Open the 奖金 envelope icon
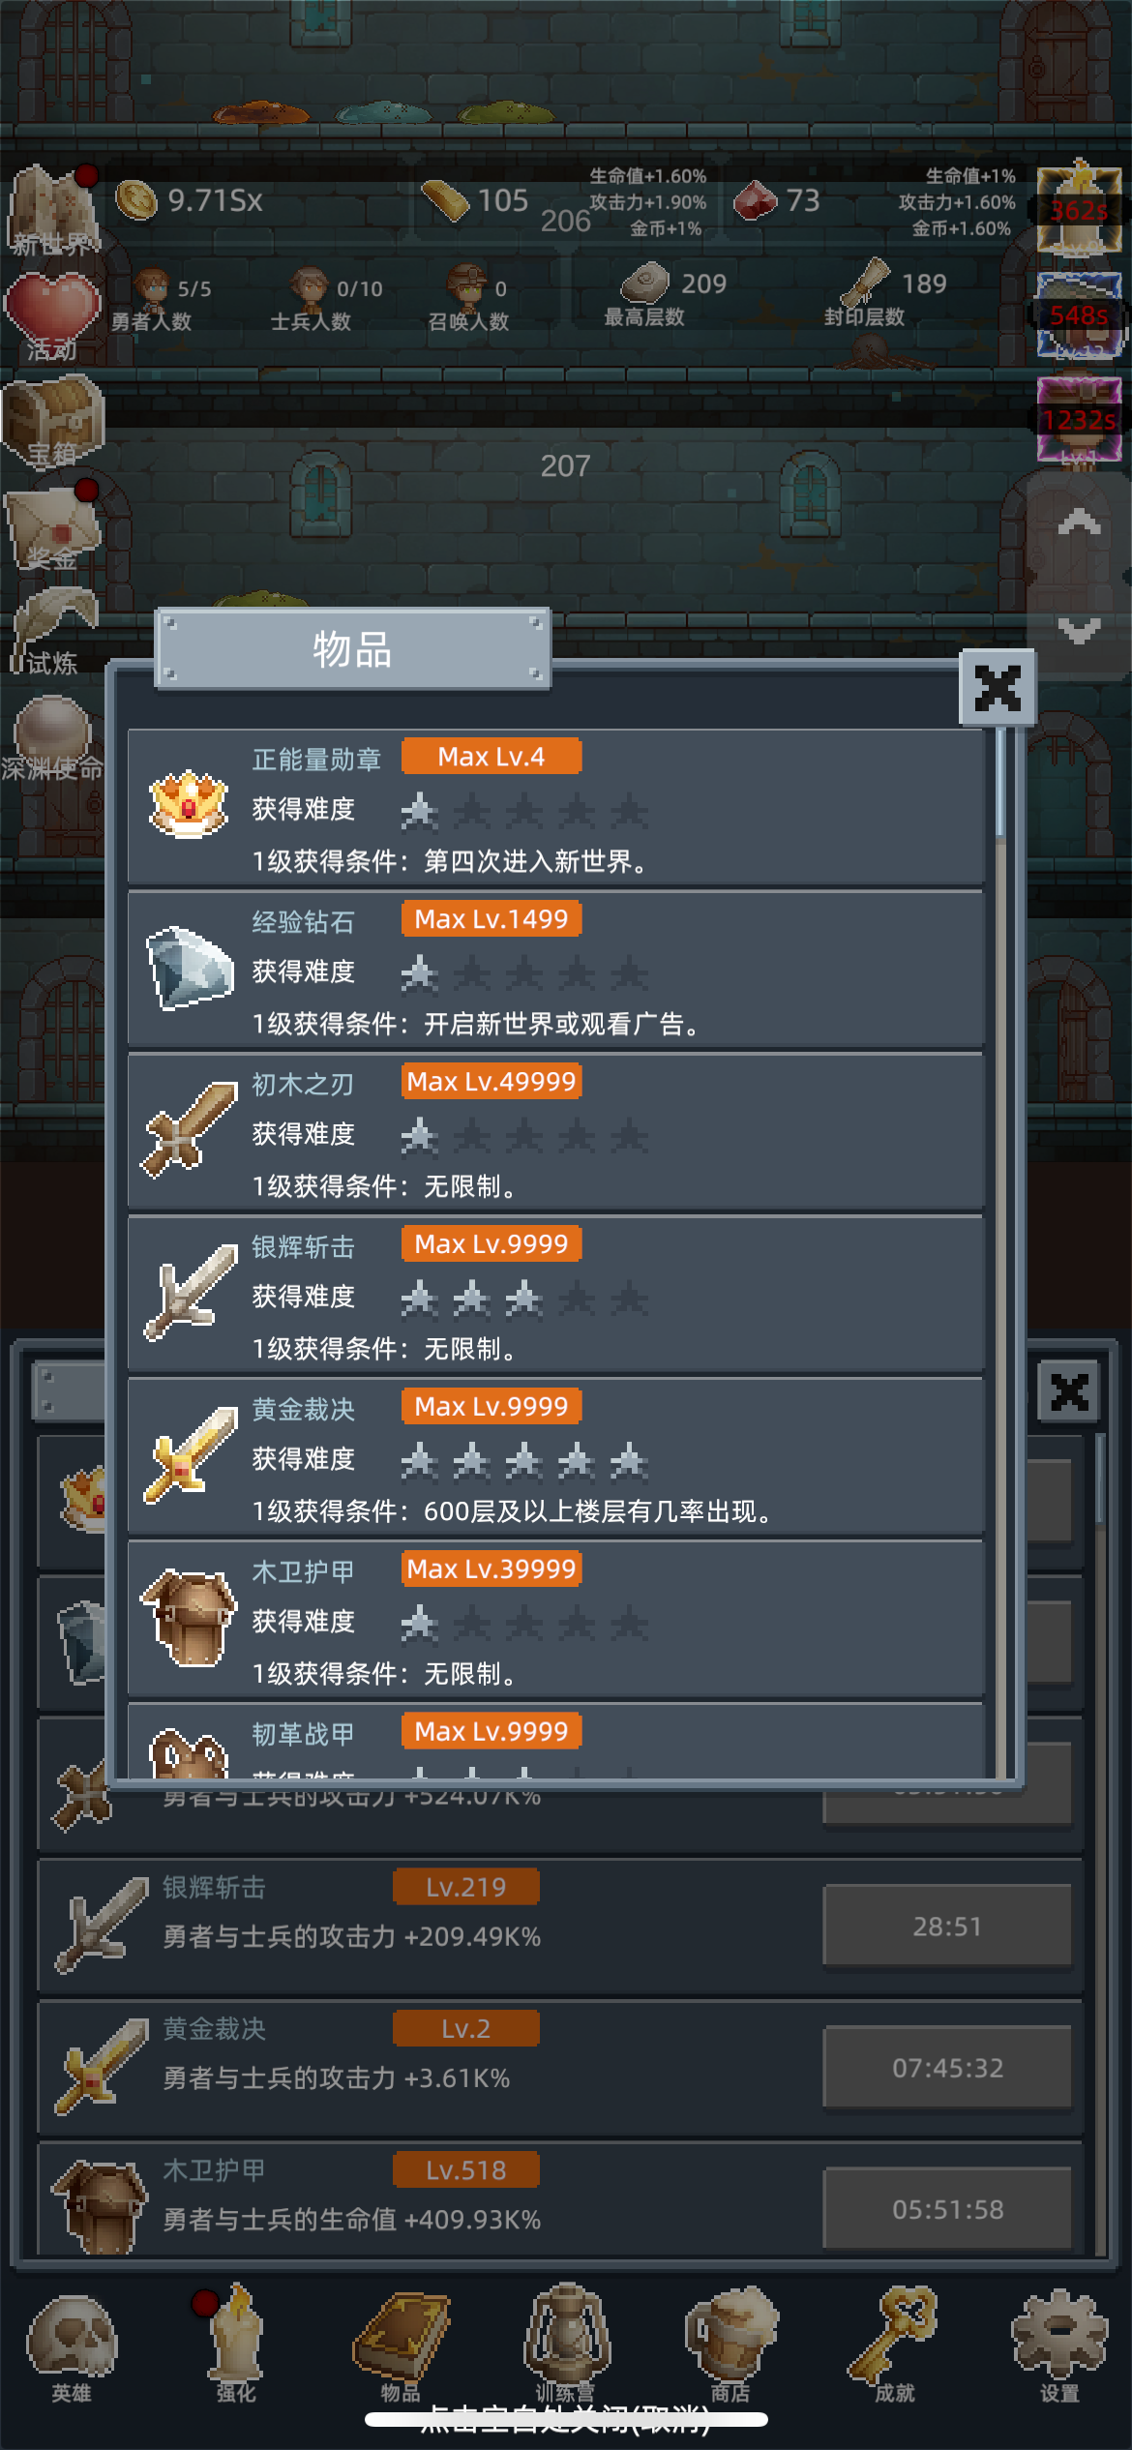 52,526
